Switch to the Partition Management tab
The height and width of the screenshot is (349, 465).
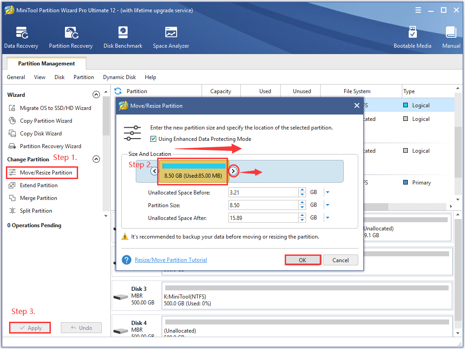pyautogui.click(x=46, y=64)
